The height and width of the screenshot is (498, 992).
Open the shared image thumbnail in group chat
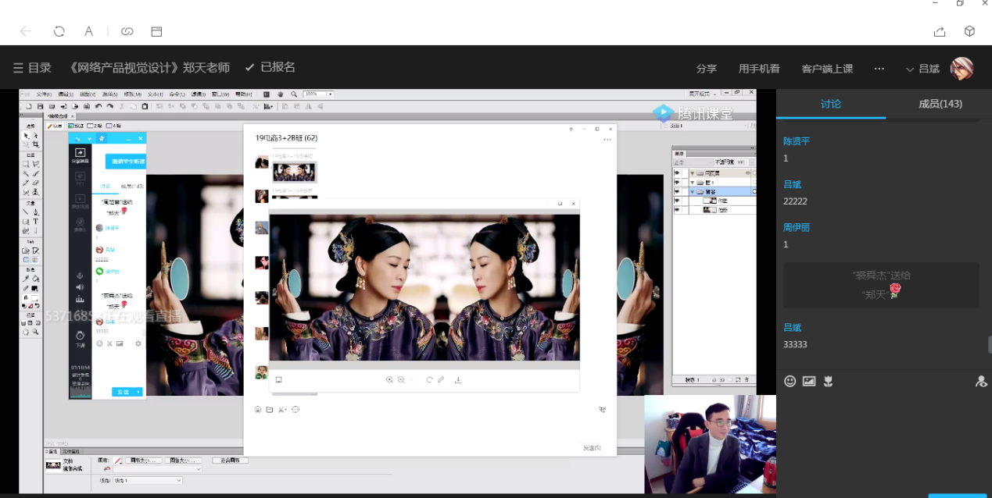tap(294, 172)
